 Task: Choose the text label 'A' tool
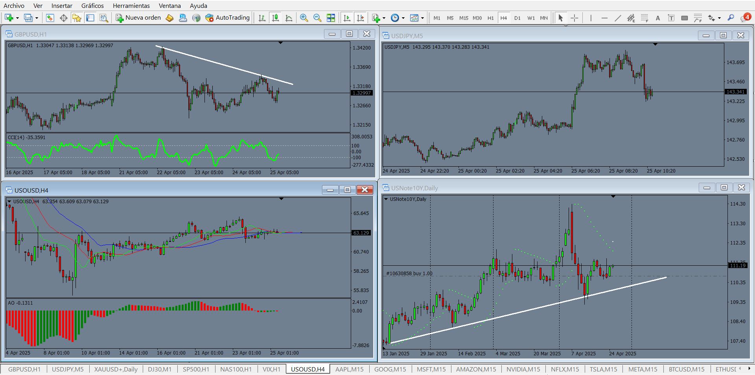pos(657,18)
